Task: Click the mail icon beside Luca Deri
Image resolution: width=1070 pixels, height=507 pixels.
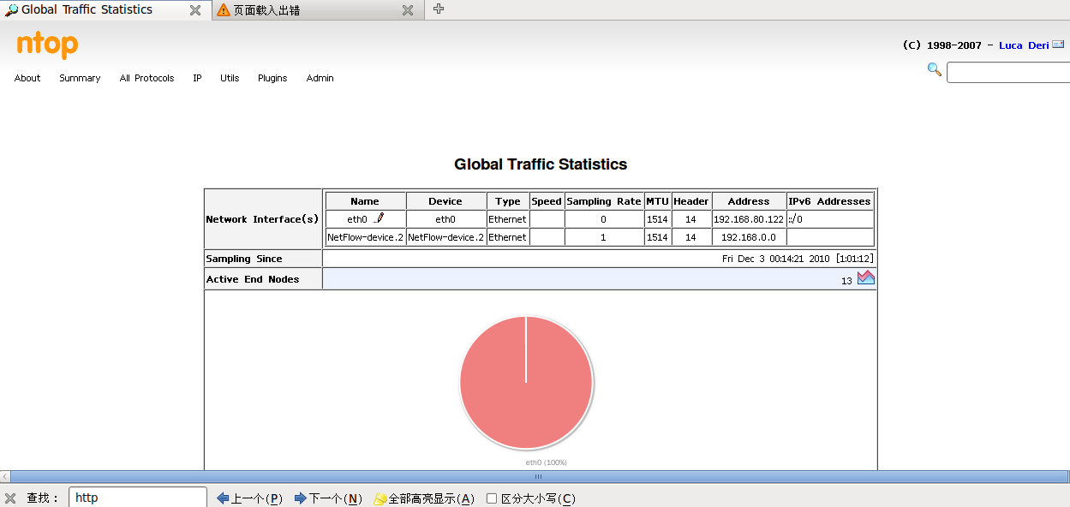Action: [1058, 45]
